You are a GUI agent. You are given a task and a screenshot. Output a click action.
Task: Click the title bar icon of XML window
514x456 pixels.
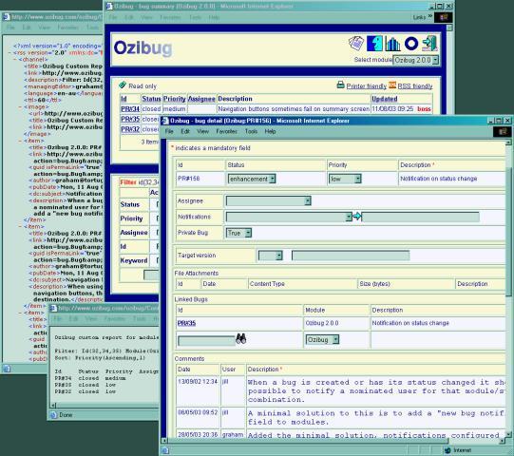click(x=6, y=17)
